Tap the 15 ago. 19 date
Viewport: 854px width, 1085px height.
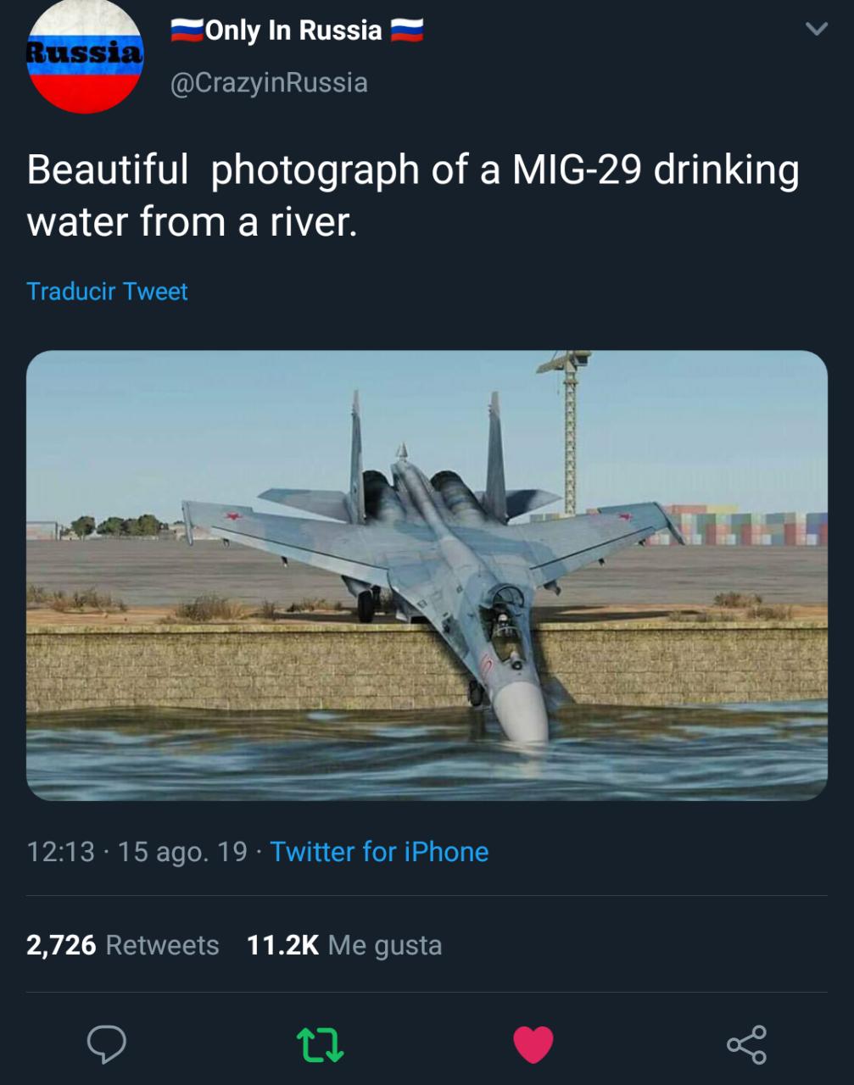click(182, 852)
